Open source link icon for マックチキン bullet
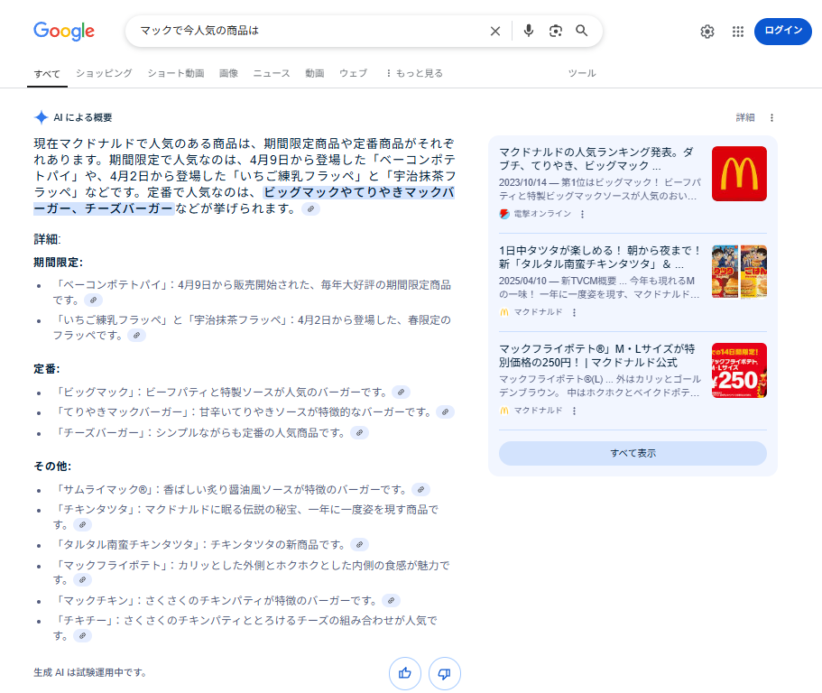 [x=391, y=601]
